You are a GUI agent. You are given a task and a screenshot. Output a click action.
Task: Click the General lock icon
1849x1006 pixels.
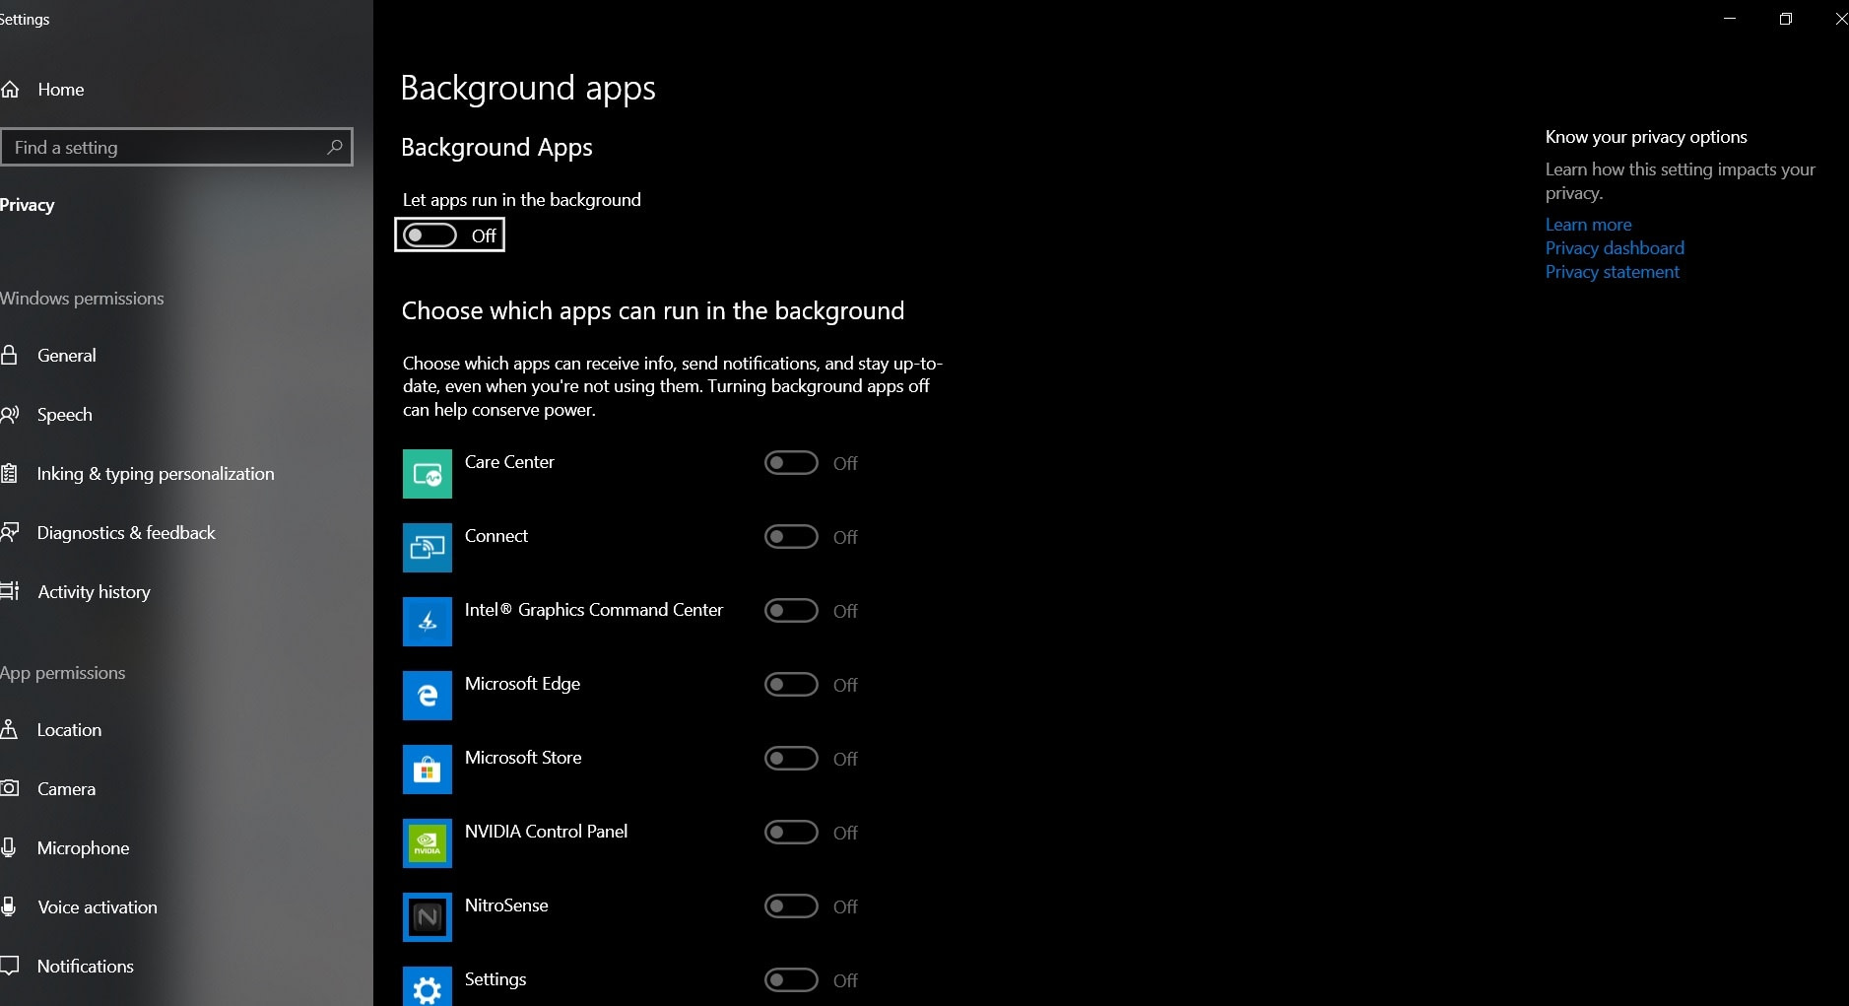click(9, 355)
